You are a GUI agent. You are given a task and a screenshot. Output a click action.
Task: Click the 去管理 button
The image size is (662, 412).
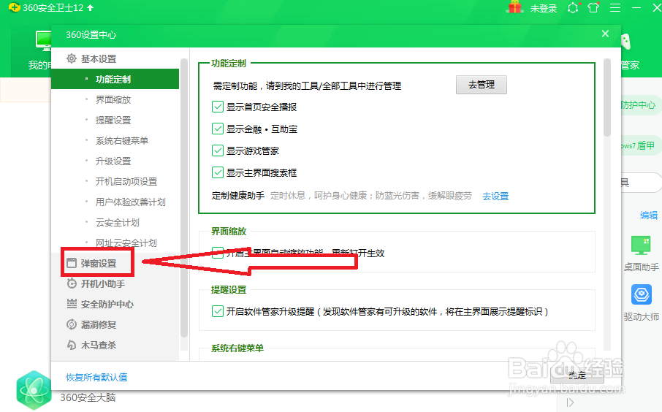click(x=482, y=85)
